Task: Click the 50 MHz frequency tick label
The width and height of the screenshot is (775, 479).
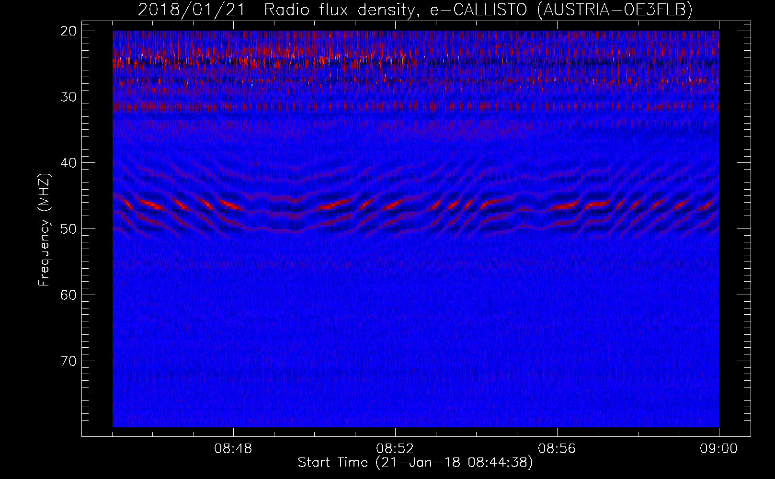Action: (69, 229)
